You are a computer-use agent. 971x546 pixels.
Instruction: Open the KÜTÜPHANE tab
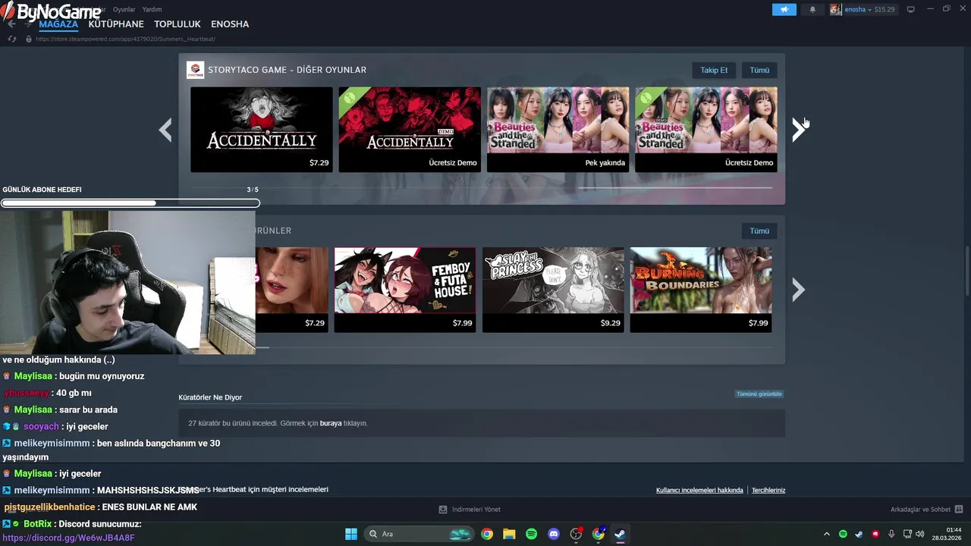(x=116, y=24)
